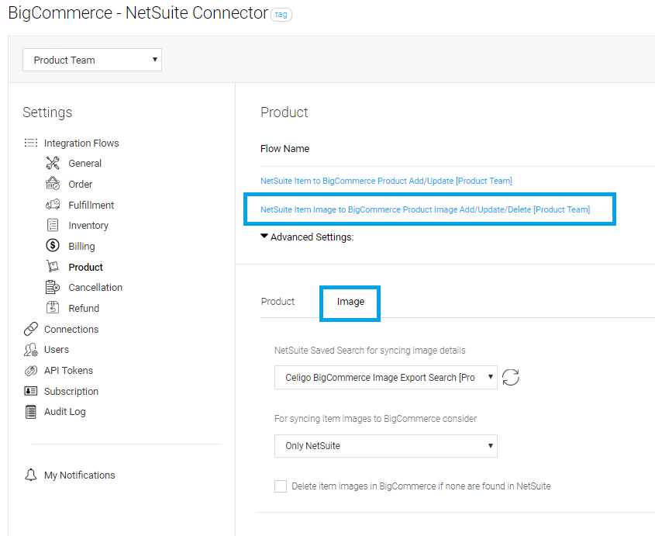Open My Notifications
The image size is (655, 536).
click(x=79, y=475)
